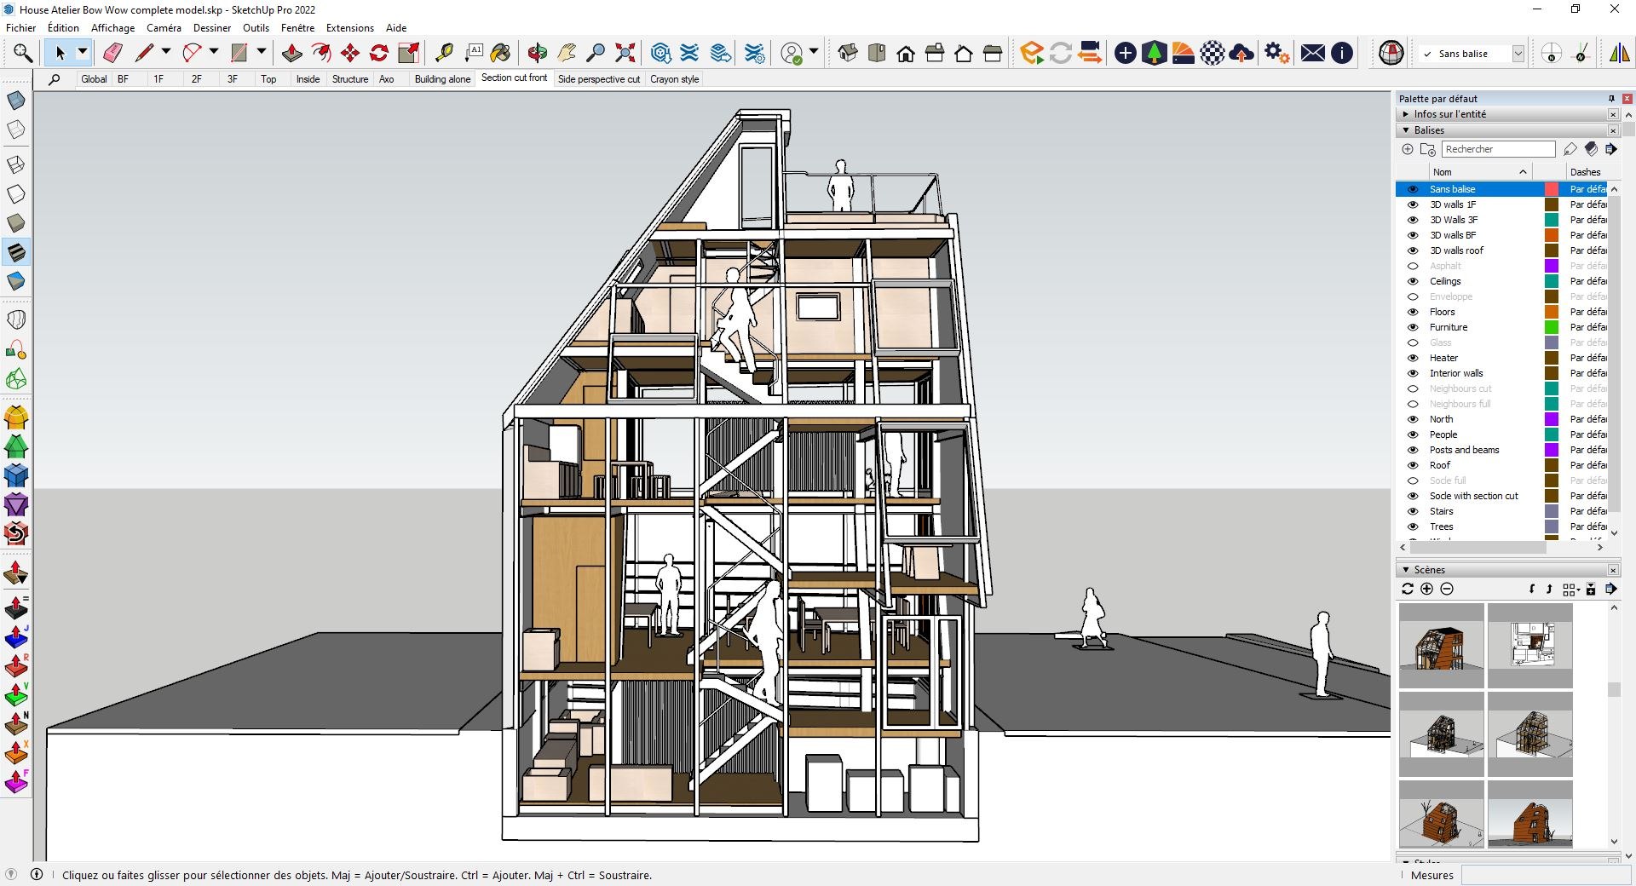Open scene view options dropdown
Viewport: 1636px width, 886px height.
click(1572, 589)
